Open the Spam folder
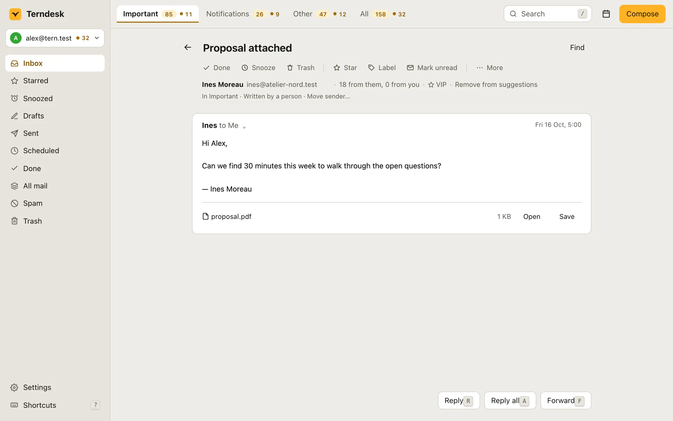673x421 pixels. coord(55,203)
